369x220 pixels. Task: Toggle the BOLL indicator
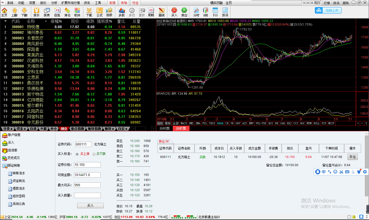(316, 123)
